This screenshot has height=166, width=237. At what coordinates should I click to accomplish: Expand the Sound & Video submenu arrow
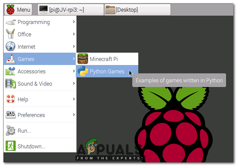point(74,83)
